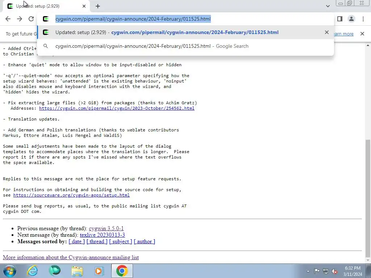Viewport: 371px width, 278px height.
Task: Choose the 'Updated: setup (2.929)' page suggestion
Action: (x=185, y=32)
